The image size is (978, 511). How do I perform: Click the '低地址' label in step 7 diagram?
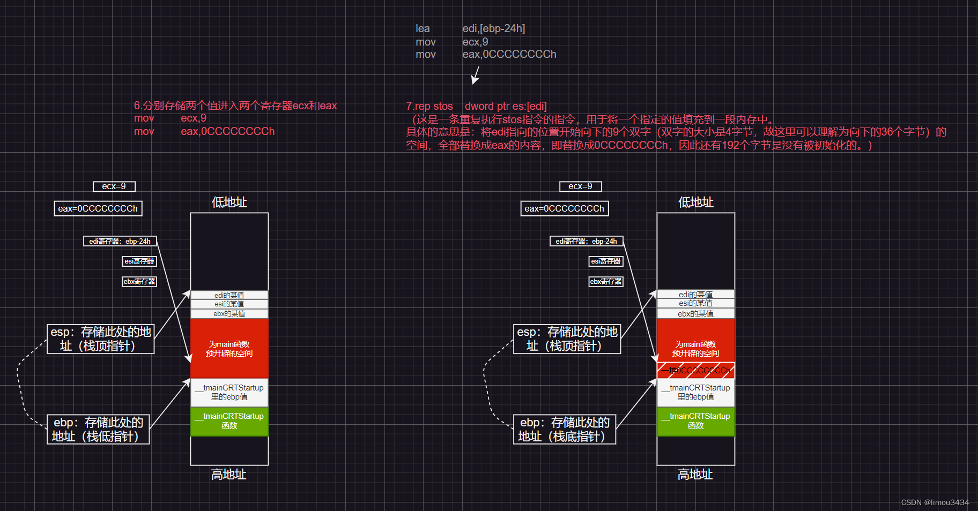point(696,202)
